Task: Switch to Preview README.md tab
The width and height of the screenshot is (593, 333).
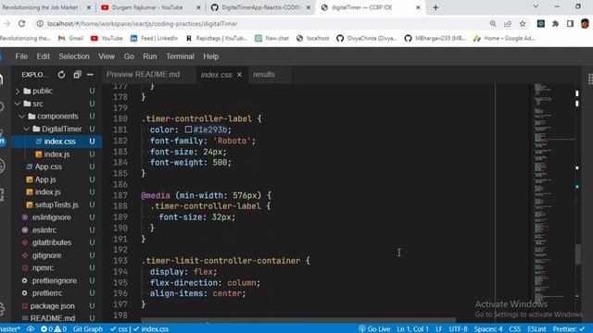Action: [x=143, y=74]
